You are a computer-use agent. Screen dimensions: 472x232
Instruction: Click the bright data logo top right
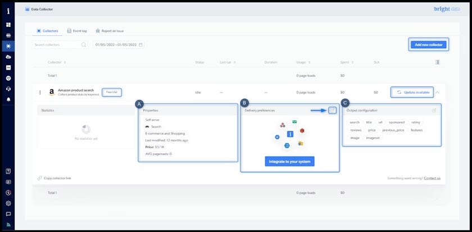(447, 9)
